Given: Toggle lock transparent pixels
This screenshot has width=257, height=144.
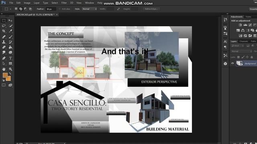Looking at the screenshot, I should pyautogui.click(x=238, y=57).
